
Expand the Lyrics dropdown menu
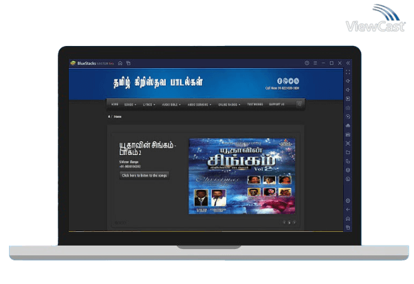tap(149, 104)
